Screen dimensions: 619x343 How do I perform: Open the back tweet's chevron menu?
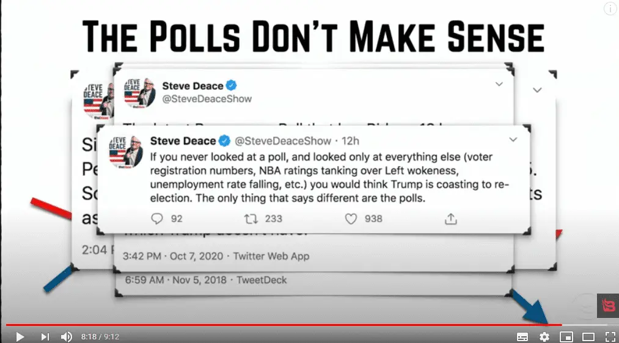pos(538,90)
